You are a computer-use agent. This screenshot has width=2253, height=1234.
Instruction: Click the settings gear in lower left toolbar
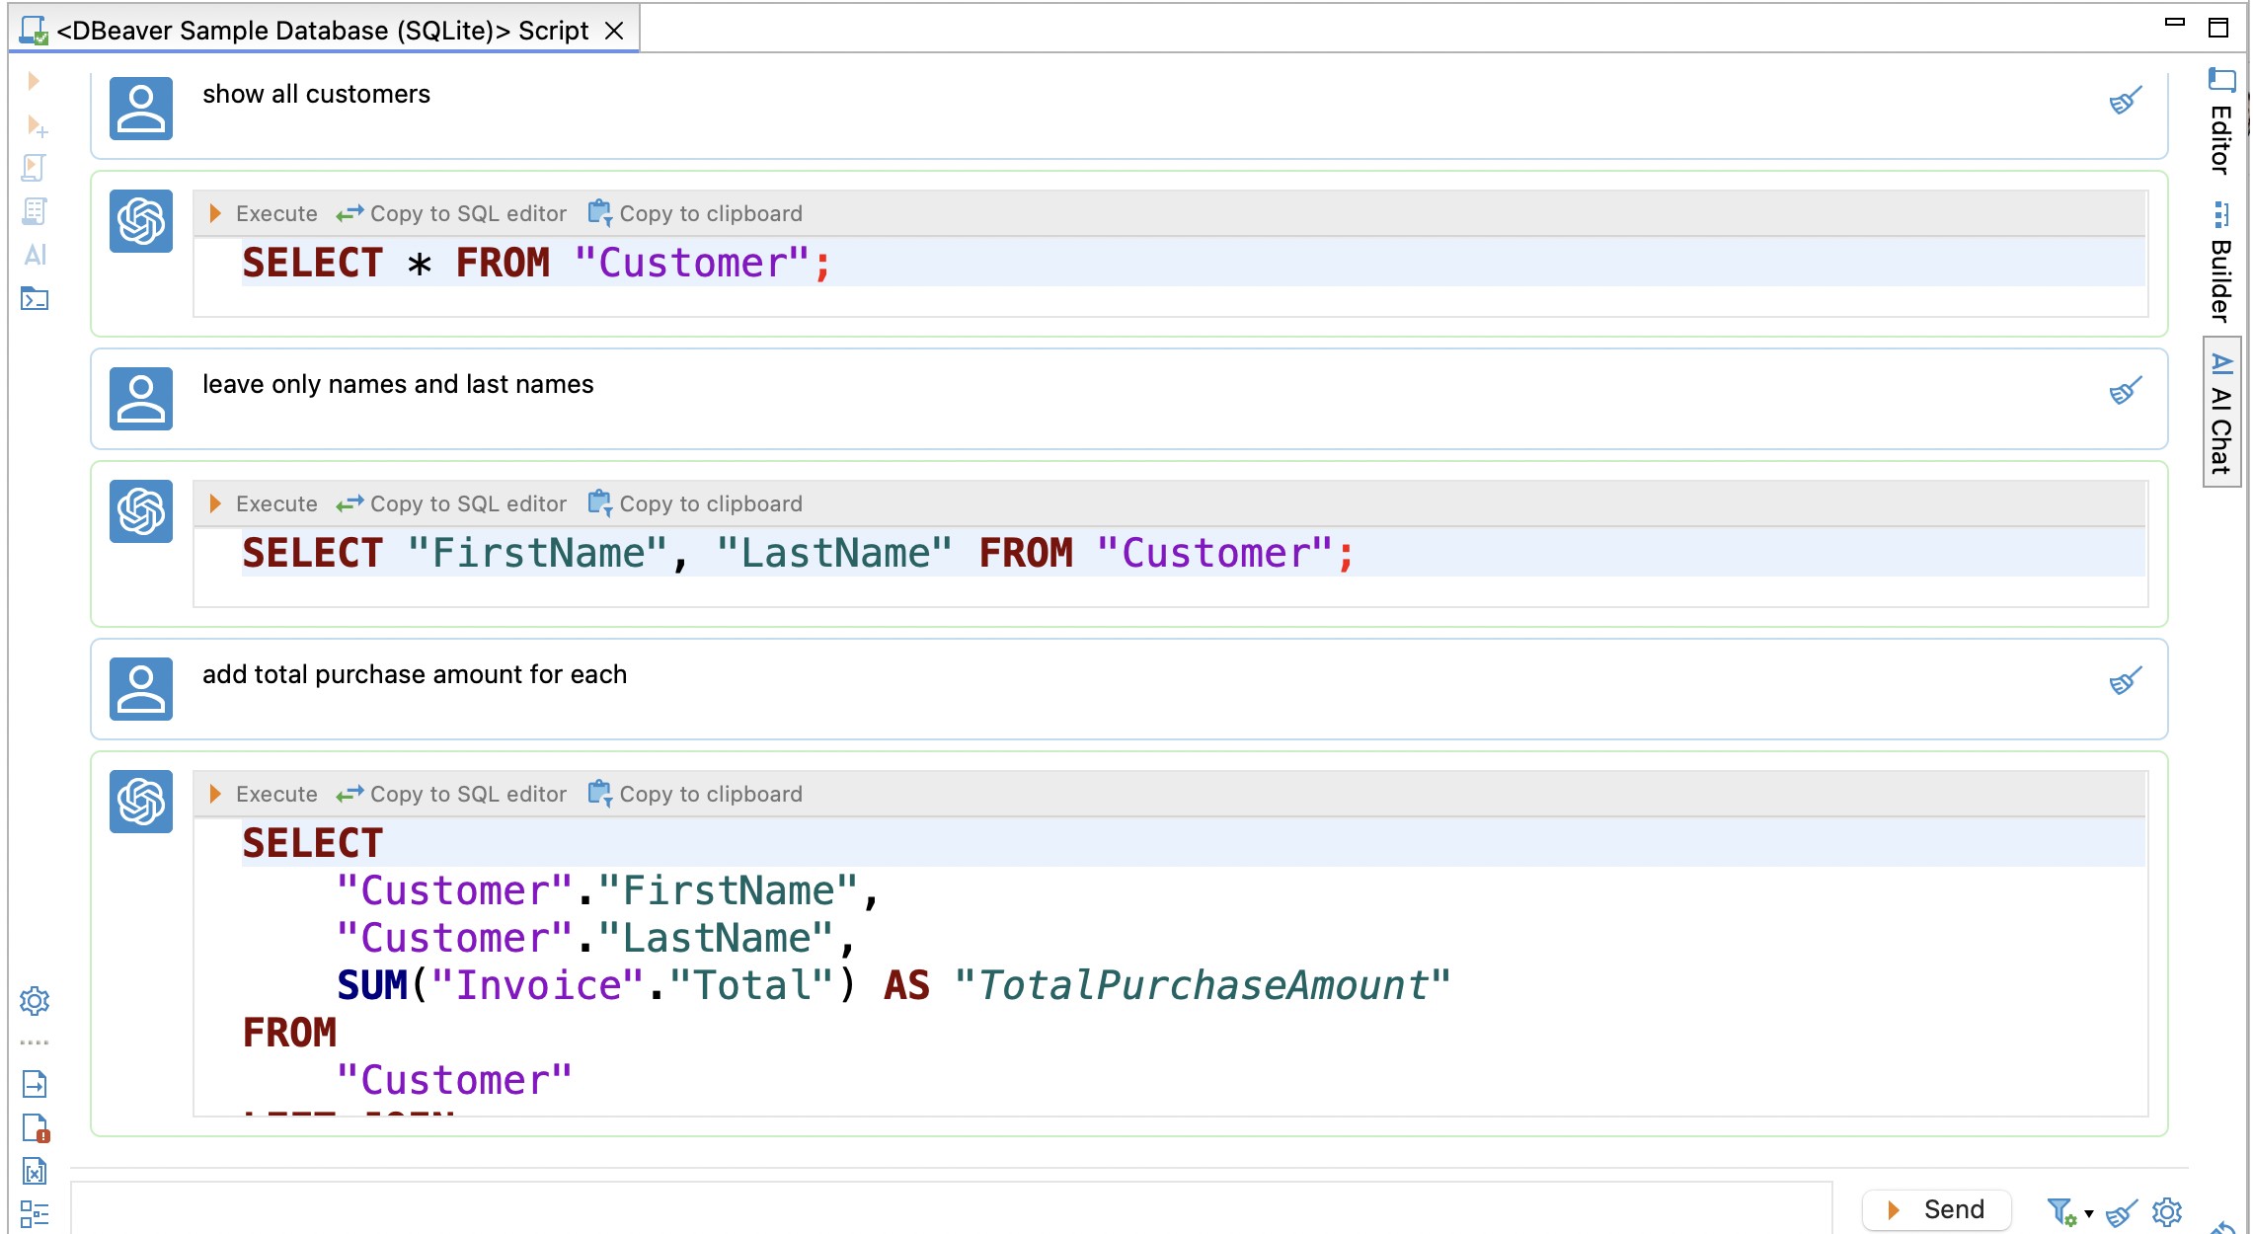tap(35, 1002)
